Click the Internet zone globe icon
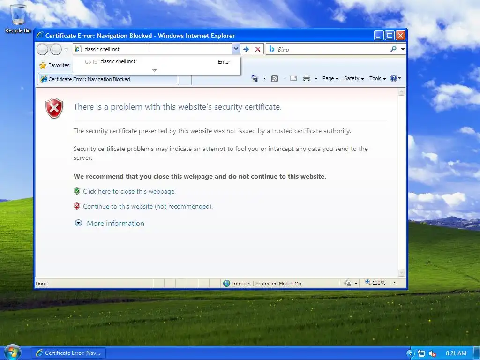480x360 pixels. point(226,284)
